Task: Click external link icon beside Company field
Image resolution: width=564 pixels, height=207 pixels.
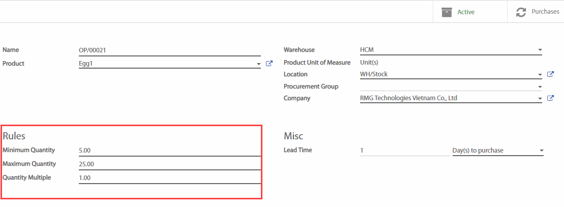Action: [550, 98]
